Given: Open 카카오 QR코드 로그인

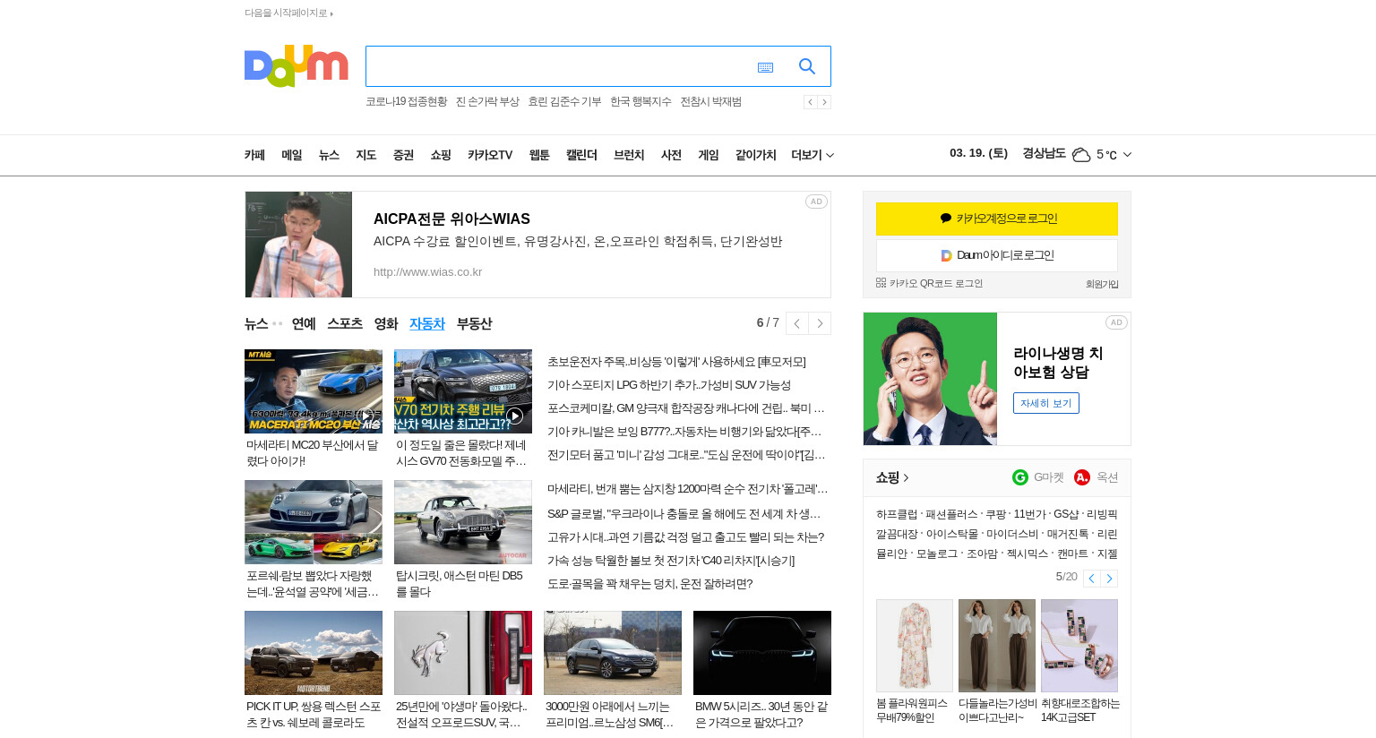Looking at the screenshot, I should (x=929, y=283).
